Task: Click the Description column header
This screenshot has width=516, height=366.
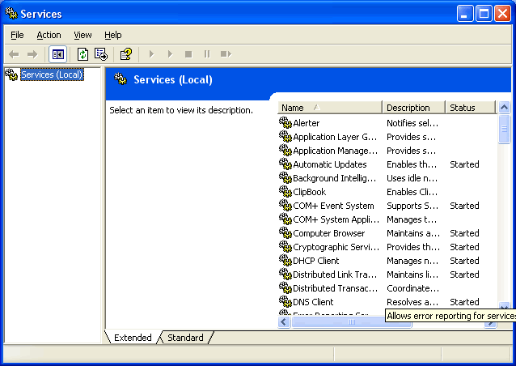Action: pyautogui.click(x=413, y=108)
